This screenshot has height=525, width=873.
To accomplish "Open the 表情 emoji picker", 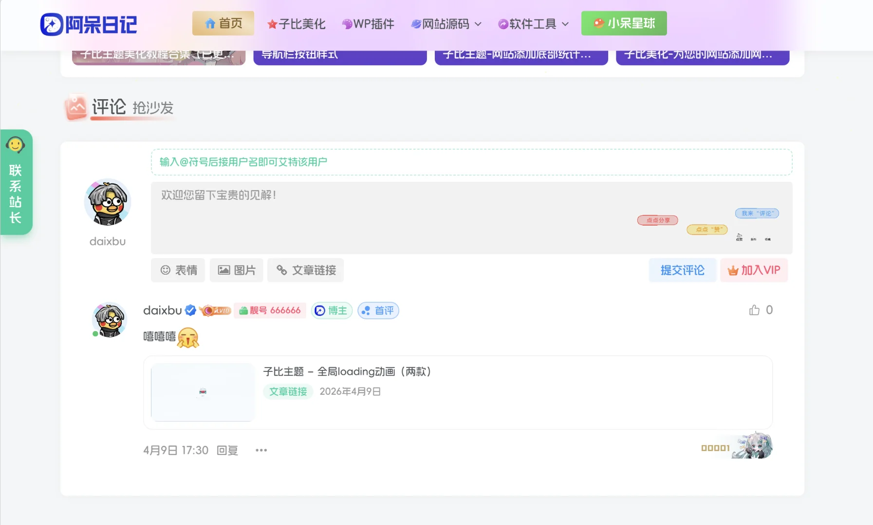I will pyautogui.click(x=178, y=270).
